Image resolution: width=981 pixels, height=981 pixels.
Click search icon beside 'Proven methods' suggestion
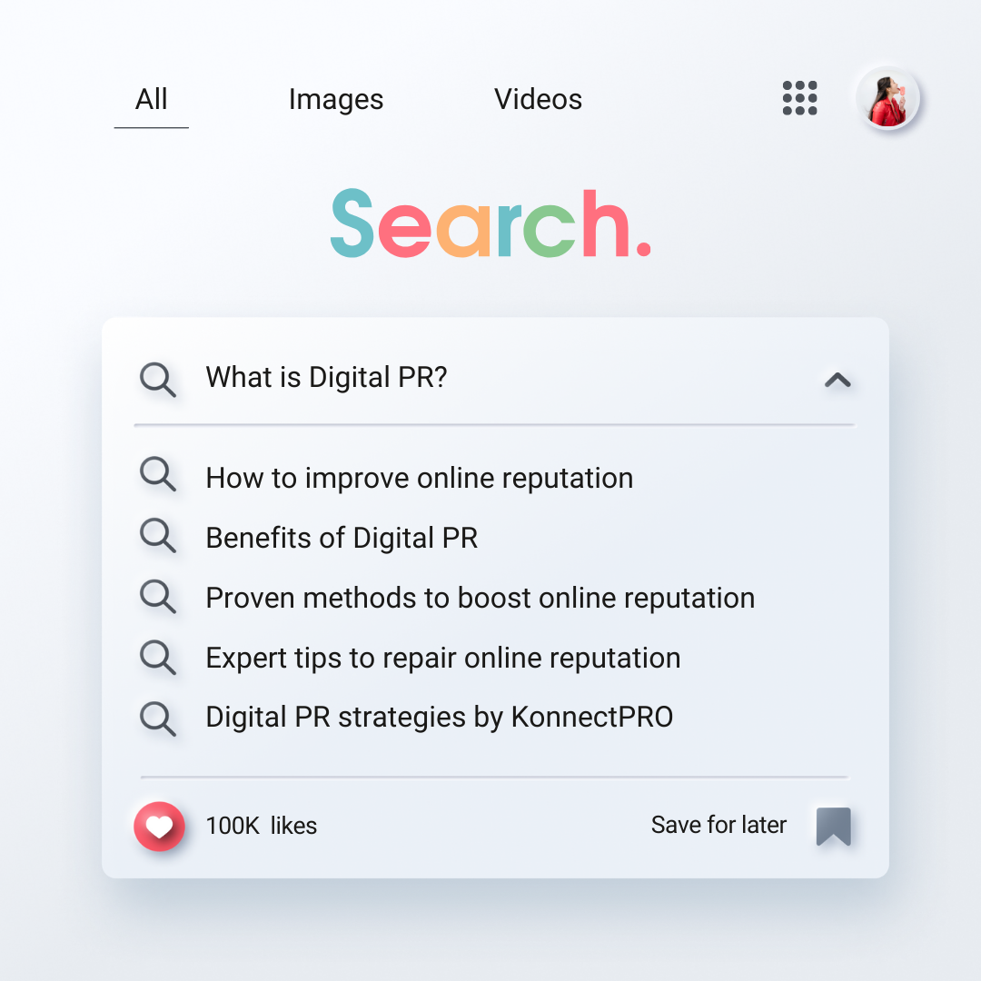point(157,596)
